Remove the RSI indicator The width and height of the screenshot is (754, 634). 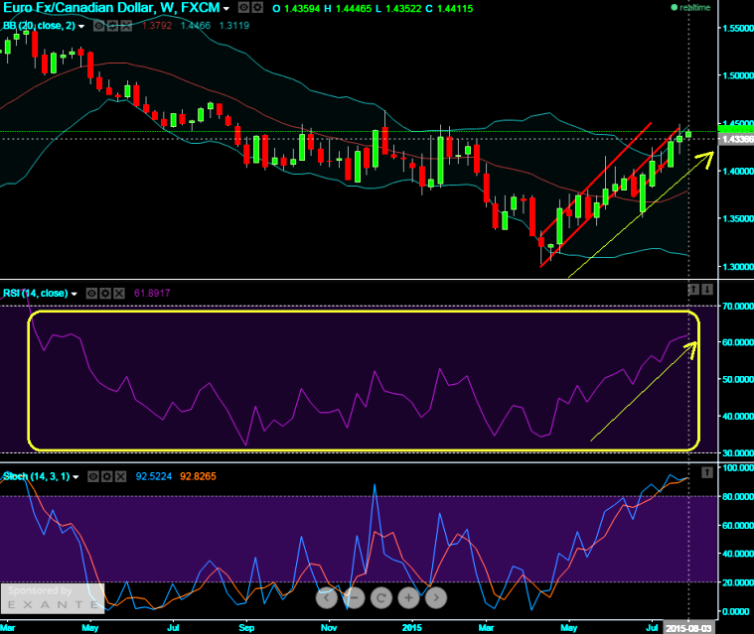point(119,293)
